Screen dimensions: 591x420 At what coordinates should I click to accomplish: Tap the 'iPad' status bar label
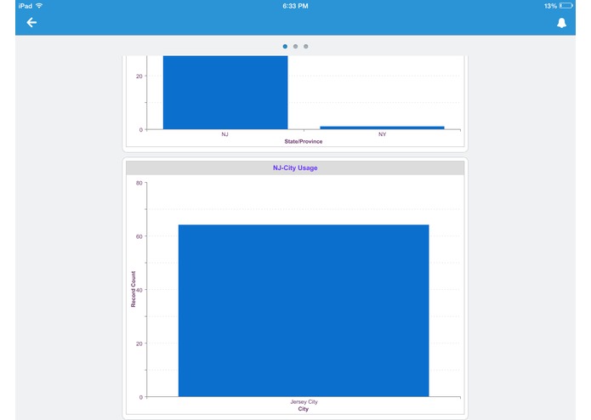(x=26, y=6)
